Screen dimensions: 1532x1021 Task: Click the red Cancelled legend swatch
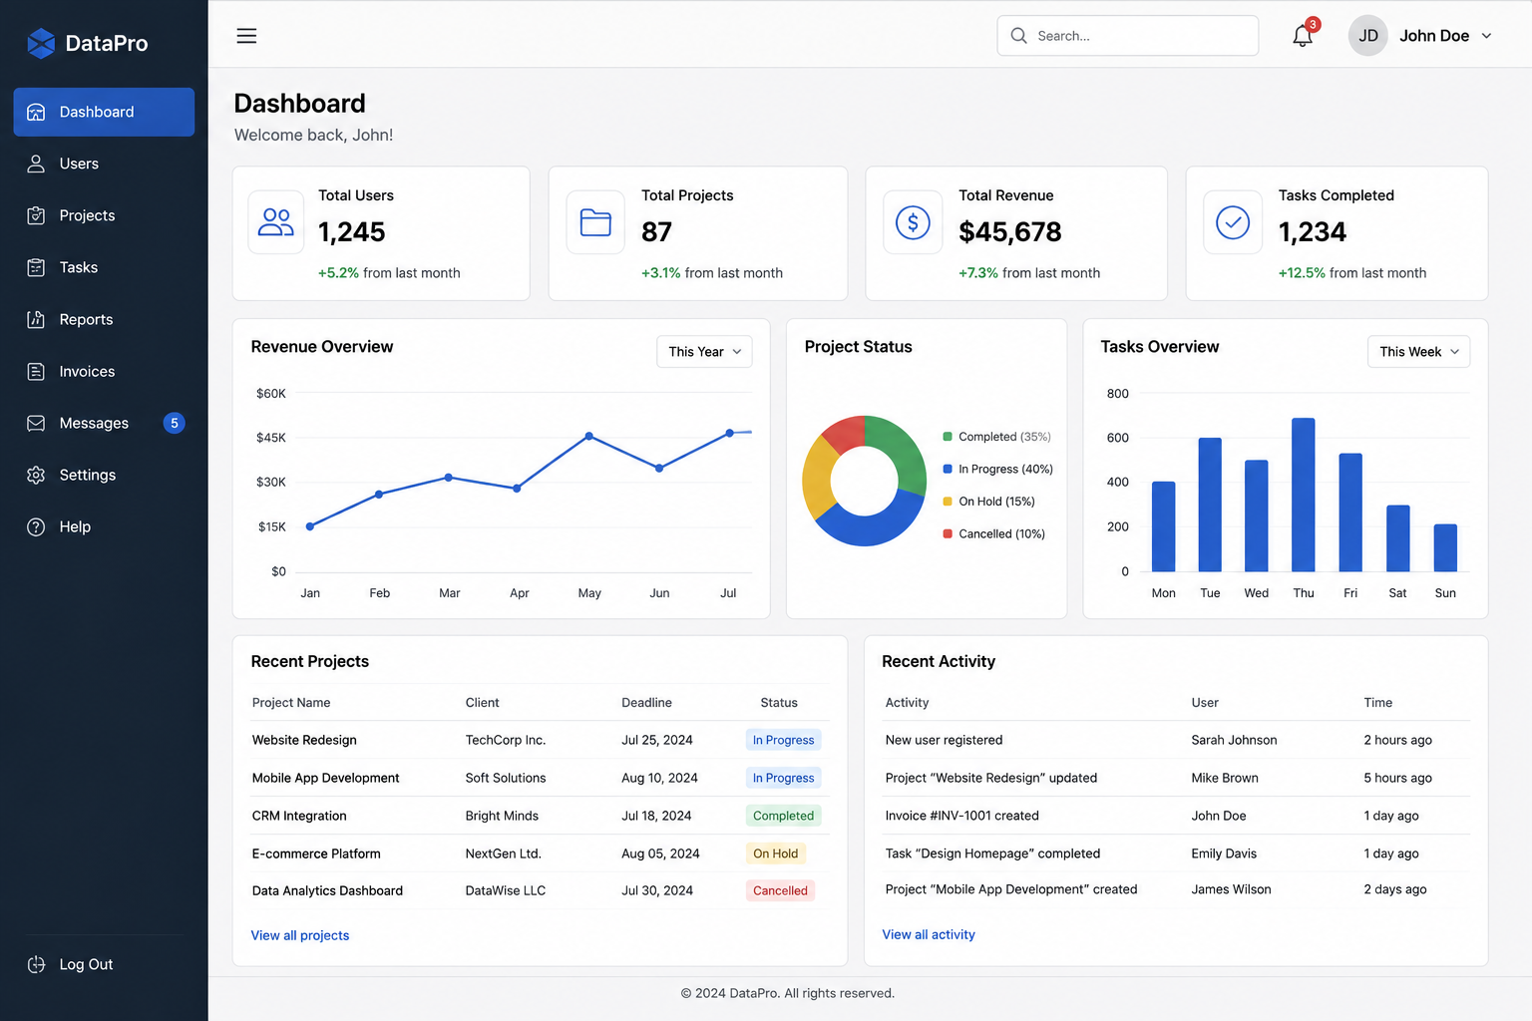948,533
